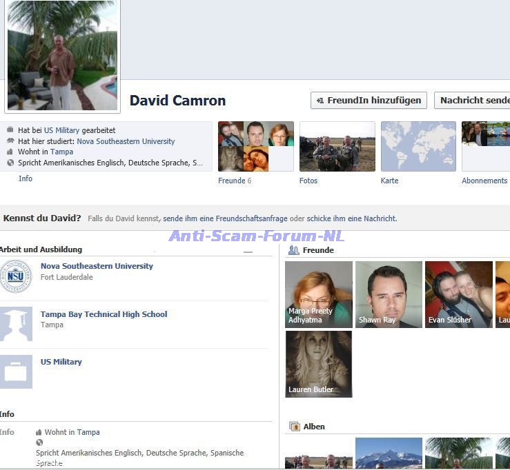Click the briefcase icon beside US Military
510x470 pixels.
[x=16, y=371]
